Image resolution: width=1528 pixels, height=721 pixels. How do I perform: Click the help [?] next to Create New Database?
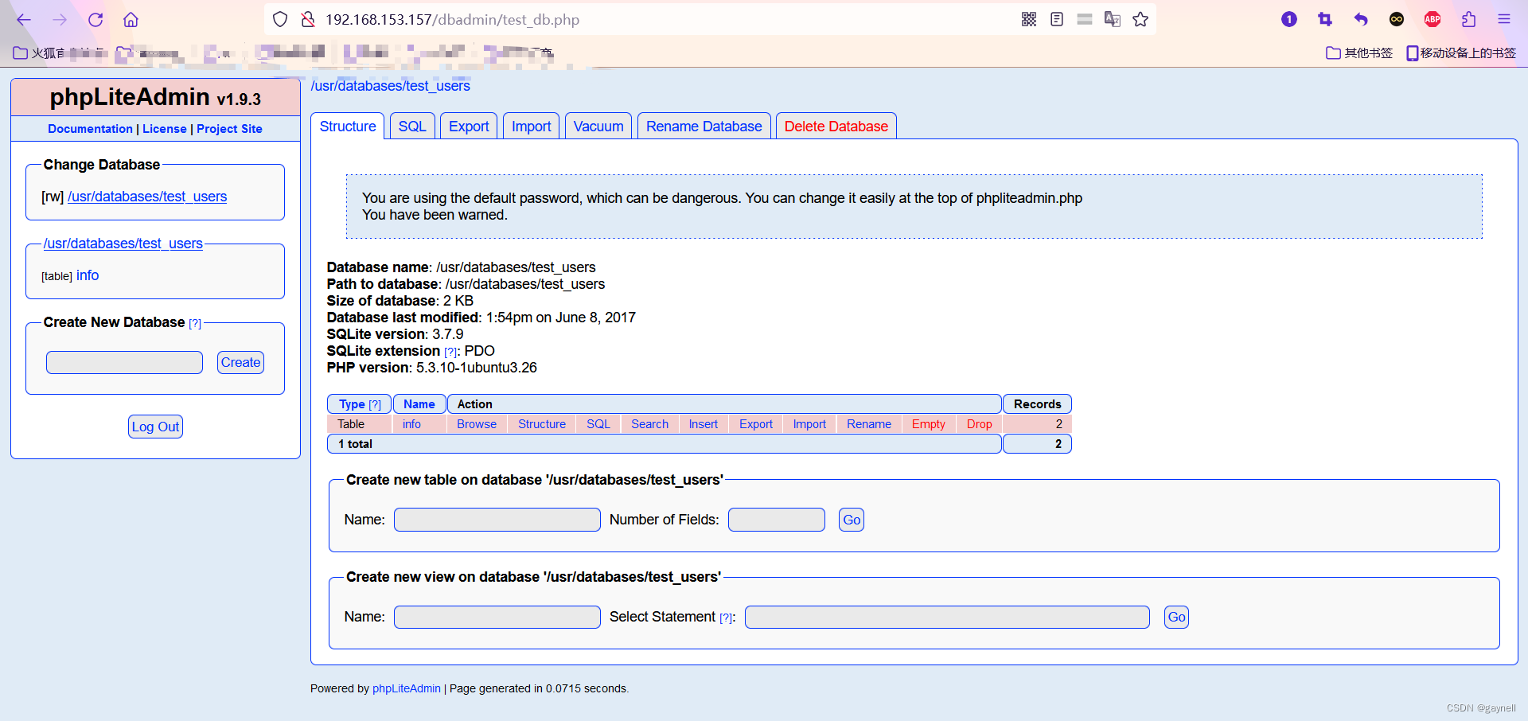pos(195,323)
